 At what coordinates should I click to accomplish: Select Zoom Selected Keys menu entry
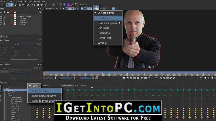coord(44,96)
